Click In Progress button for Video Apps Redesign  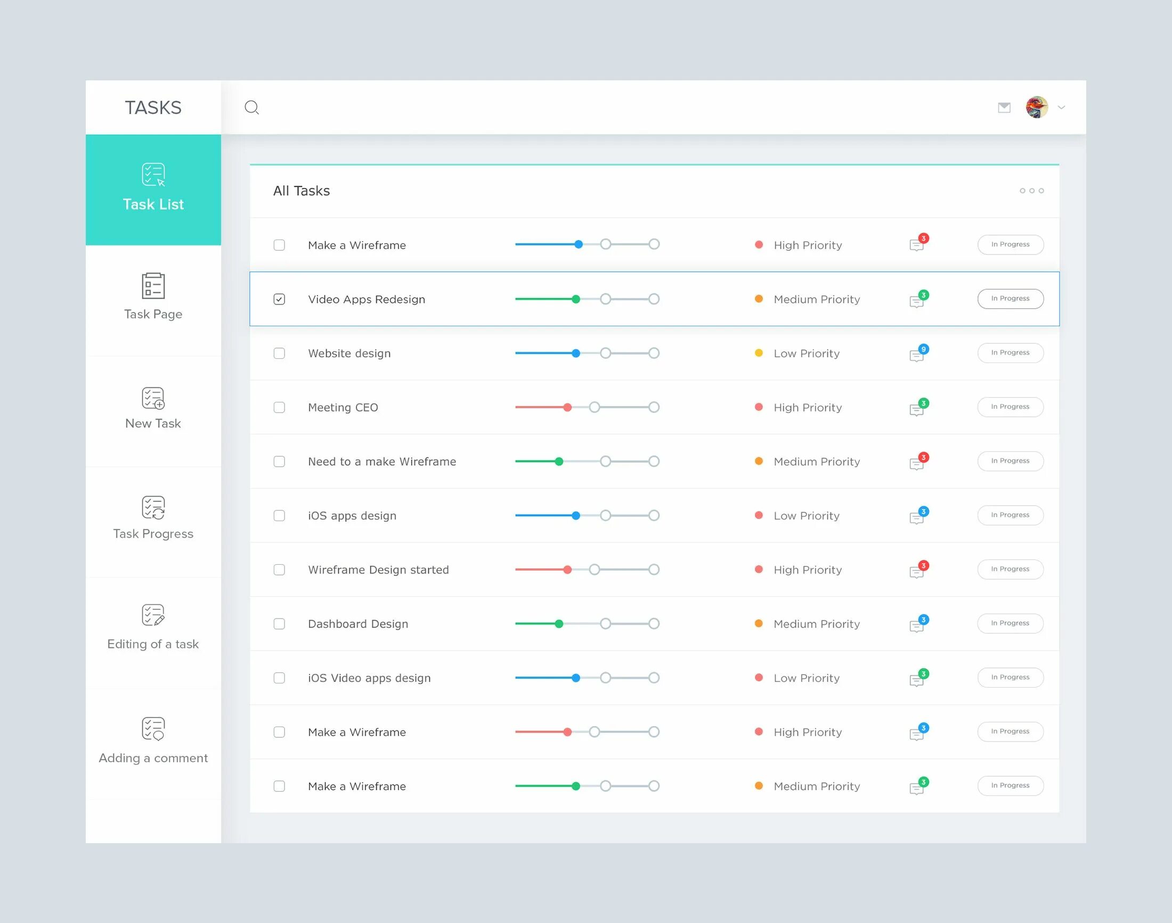tap(1010, 299)
